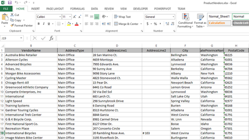This screenshot has width=249, height=140.
Task: Apply the Check Cell style
Action: 241,23
